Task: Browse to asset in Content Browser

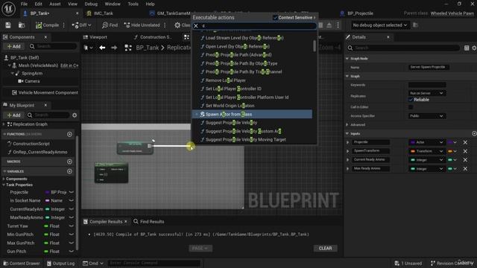Action: tap(22, 25)
